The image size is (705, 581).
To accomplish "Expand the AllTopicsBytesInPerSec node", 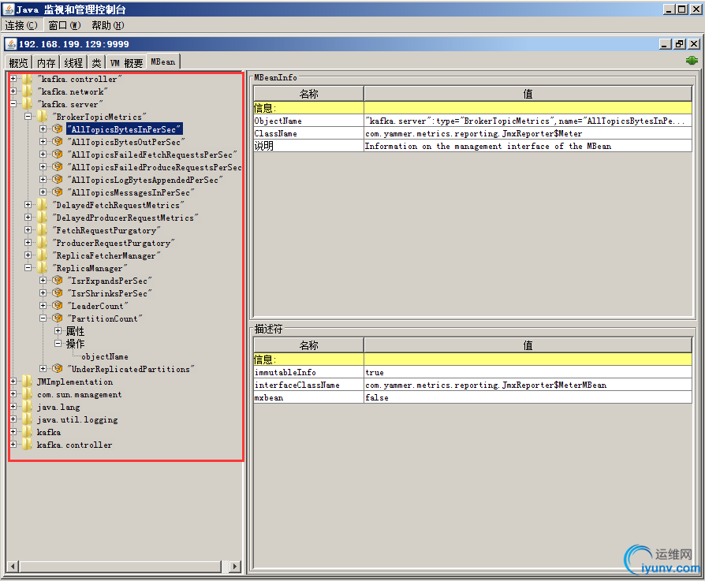I will click(x=43, y=129).
